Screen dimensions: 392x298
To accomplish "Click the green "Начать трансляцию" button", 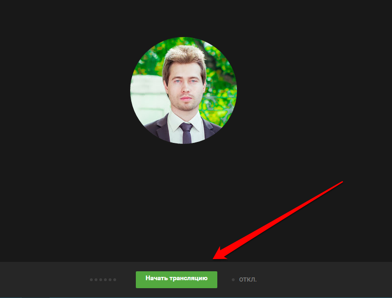I will pyautogui.click(x=176, y=279).
